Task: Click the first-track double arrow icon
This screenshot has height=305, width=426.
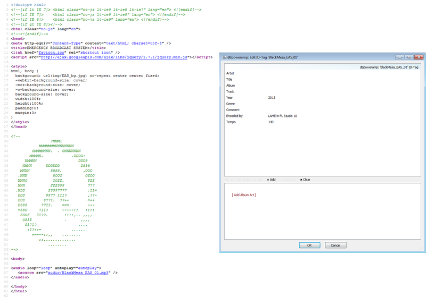Action: tap(227, 180)
